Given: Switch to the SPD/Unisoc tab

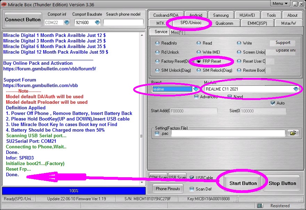Looking at the screenshot, I should [191, 23].
